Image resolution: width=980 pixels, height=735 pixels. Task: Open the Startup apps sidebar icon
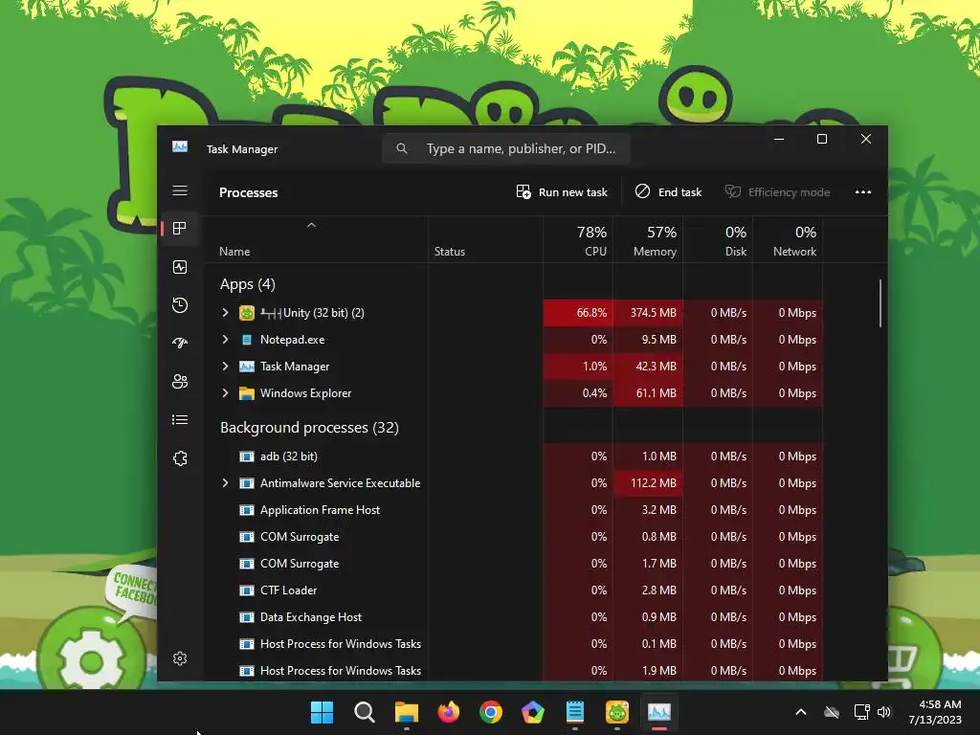point(180,344)
